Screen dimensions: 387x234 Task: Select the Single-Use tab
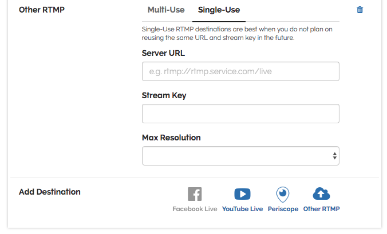click(219, 10)
